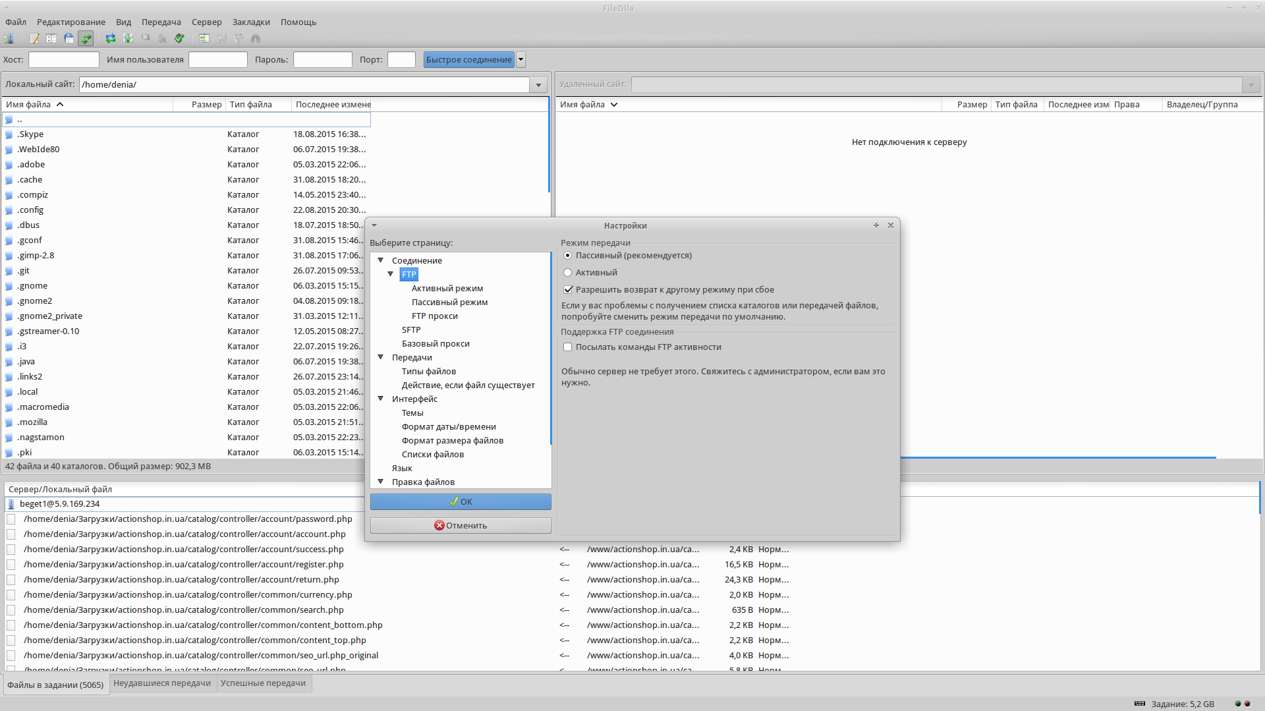Toggle processing of the transfer queue icon
This screenshot has width=1265, height=711.
128,38
